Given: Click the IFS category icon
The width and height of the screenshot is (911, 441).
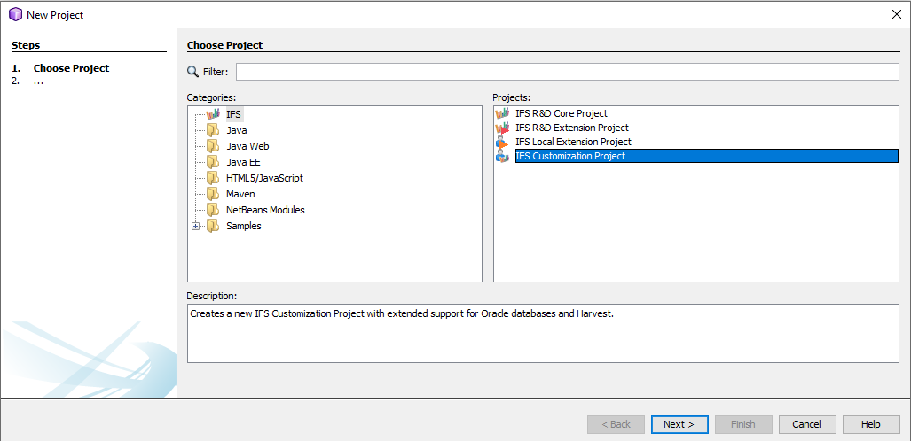Looking at the screenshot, I should tap(213, 114).
